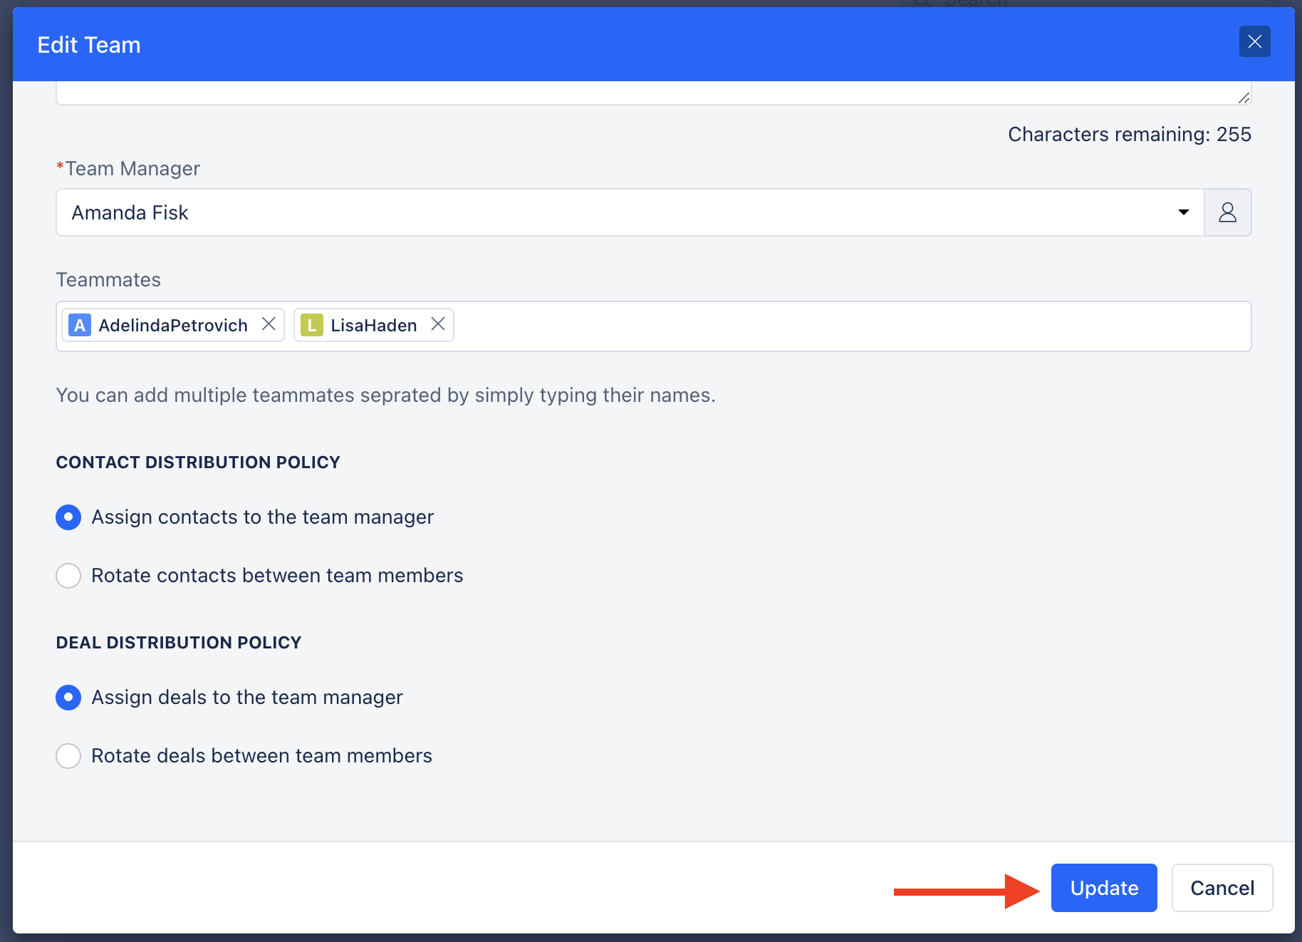
Task: Select Assign contacts to the team manager
Action: 68,517
